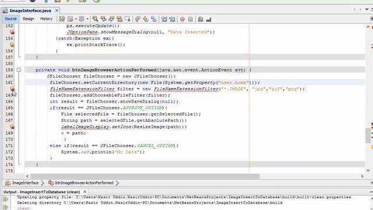Click in the fileChooser.setCurrentDirectory code line
This screenshot has height=210, width=373.
tap(155, 82)
